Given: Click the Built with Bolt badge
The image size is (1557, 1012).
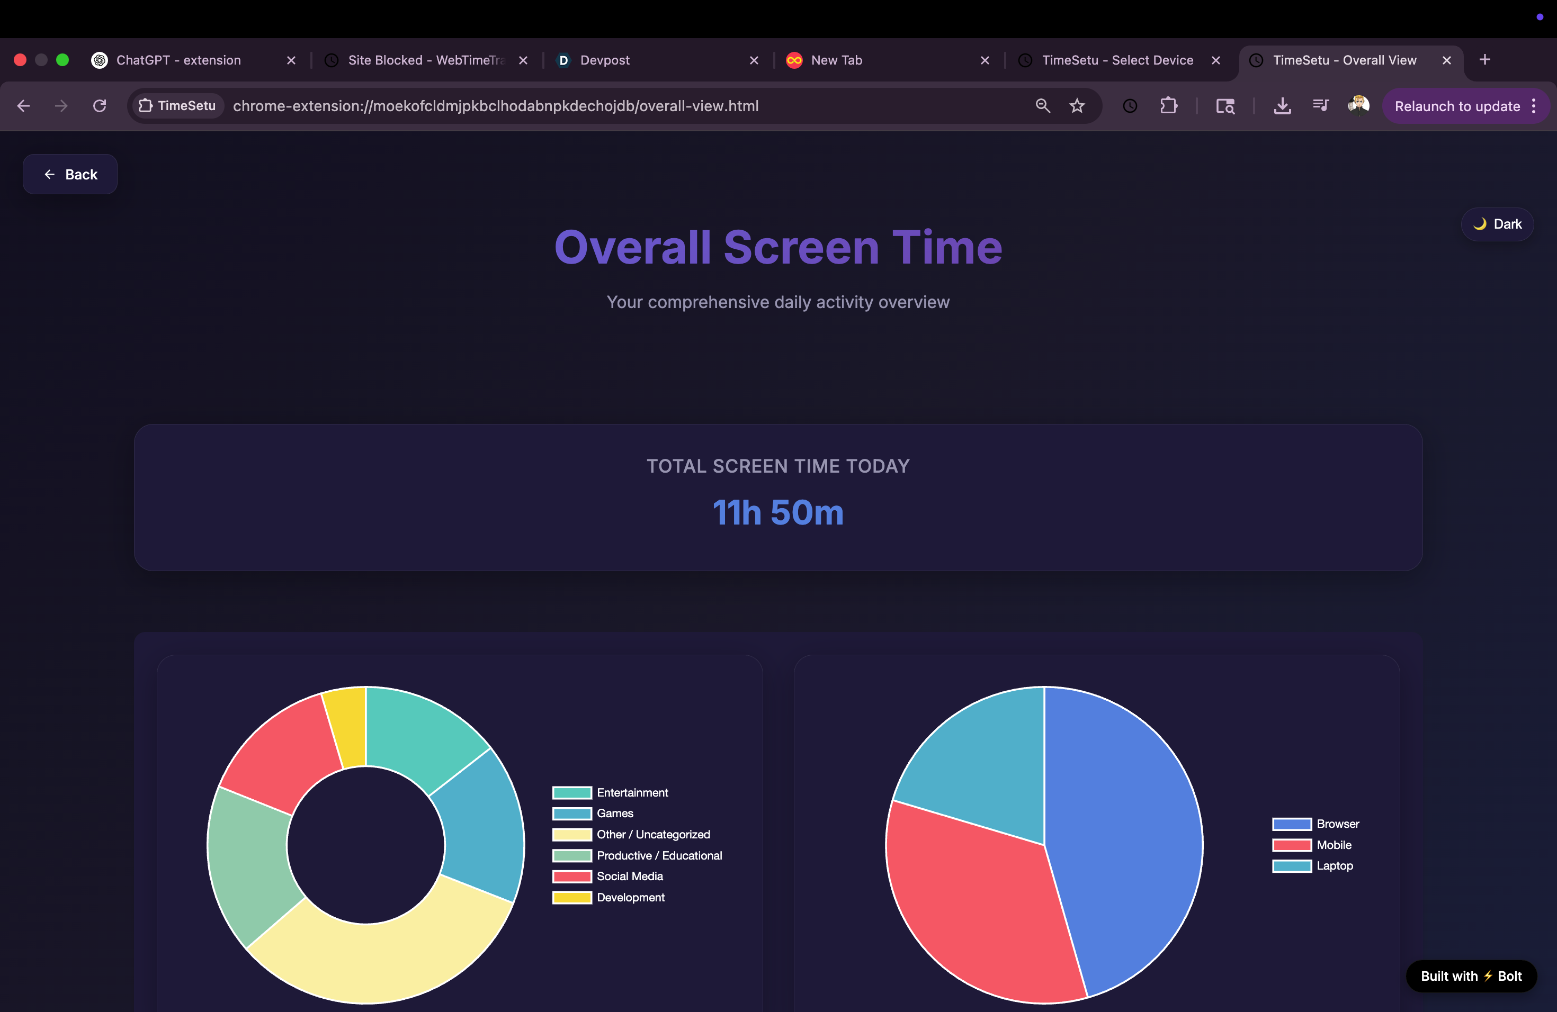Looking at the screenshot, I should click(x=1471, y=976).
